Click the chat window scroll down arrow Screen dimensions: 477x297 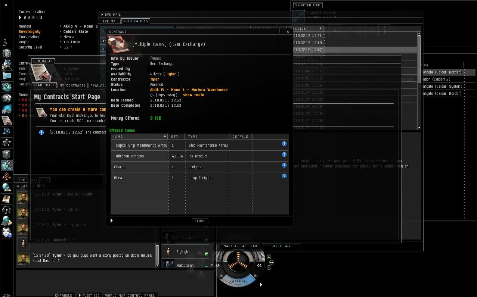157,265
